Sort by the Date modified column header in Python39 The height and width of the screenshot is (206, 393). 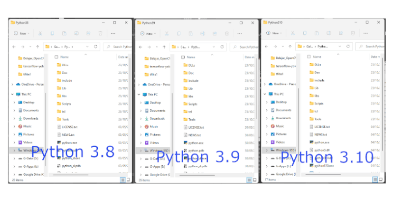coord(250,57)
